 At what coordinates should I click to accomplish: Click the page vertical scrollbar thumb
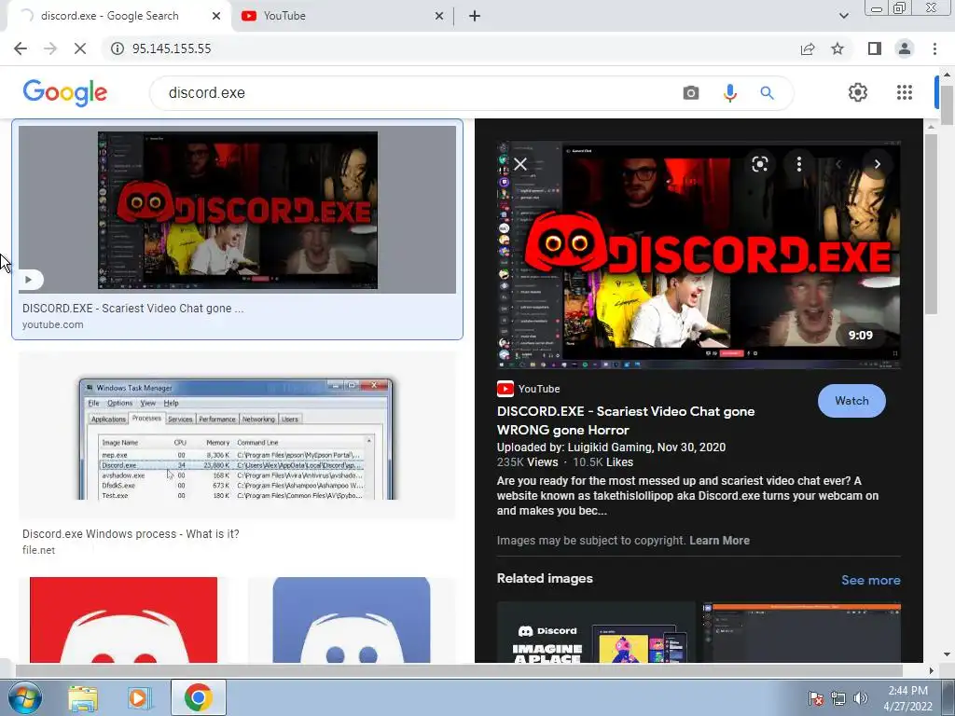(947, 104)
